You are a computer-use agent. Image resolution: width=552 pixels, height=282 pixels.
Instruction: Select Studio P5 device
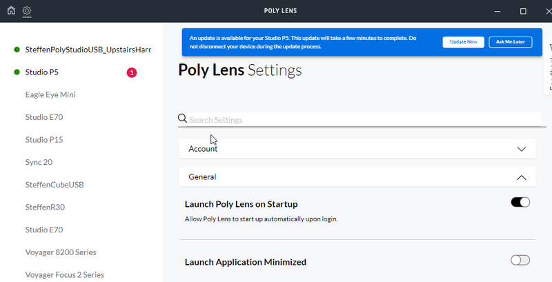coord(42,72)
